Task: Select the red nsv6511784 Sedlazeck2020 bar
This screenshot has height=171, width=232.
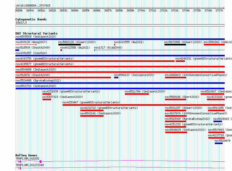Action: click(137, 94)
